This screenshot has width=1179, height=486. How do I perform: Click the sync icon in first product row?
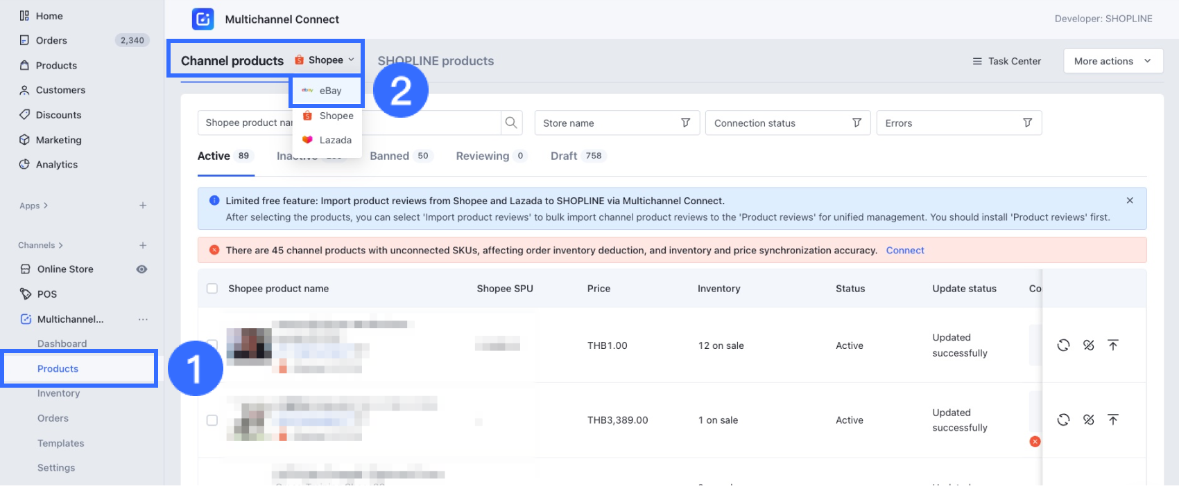click(1063, 345)
